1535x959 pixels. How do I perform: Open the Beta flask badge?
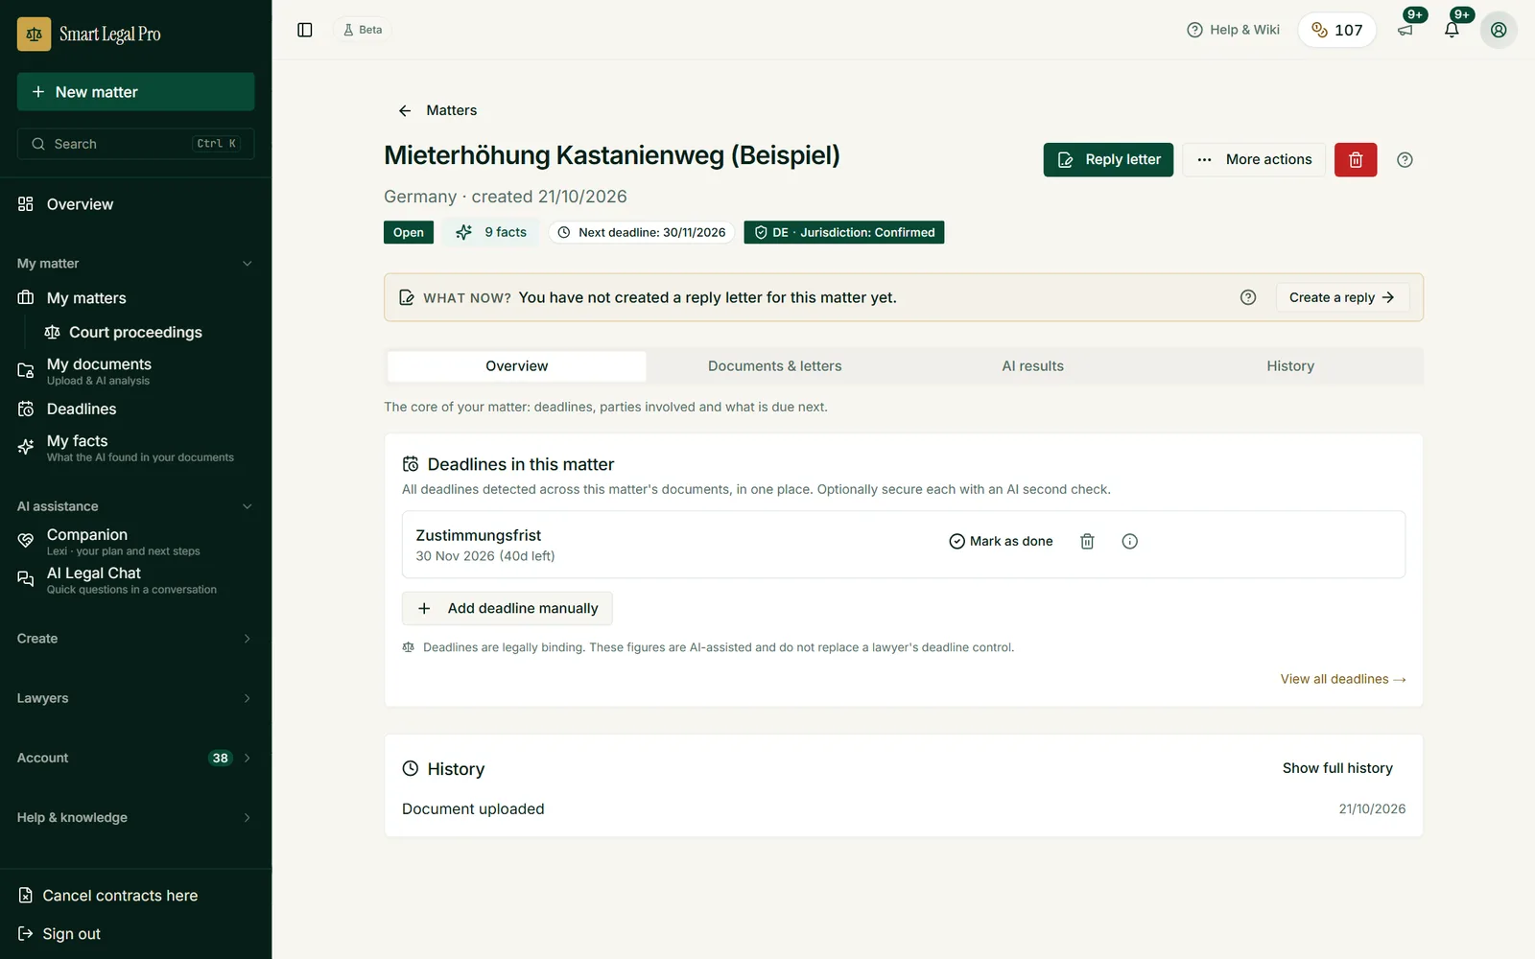363,30
